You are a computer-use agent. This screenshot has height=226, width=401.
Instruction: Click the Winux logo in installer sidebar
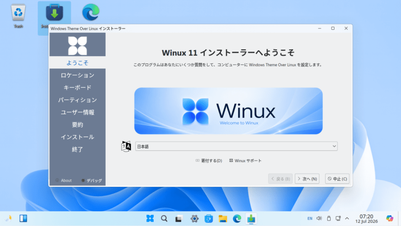coord(77,46)
